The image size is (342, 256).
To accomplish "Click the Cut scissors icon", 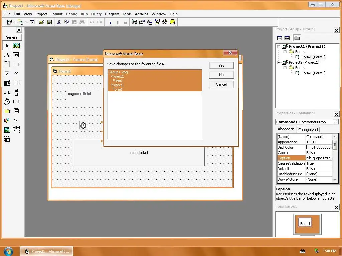I will [x=59, y=22].
